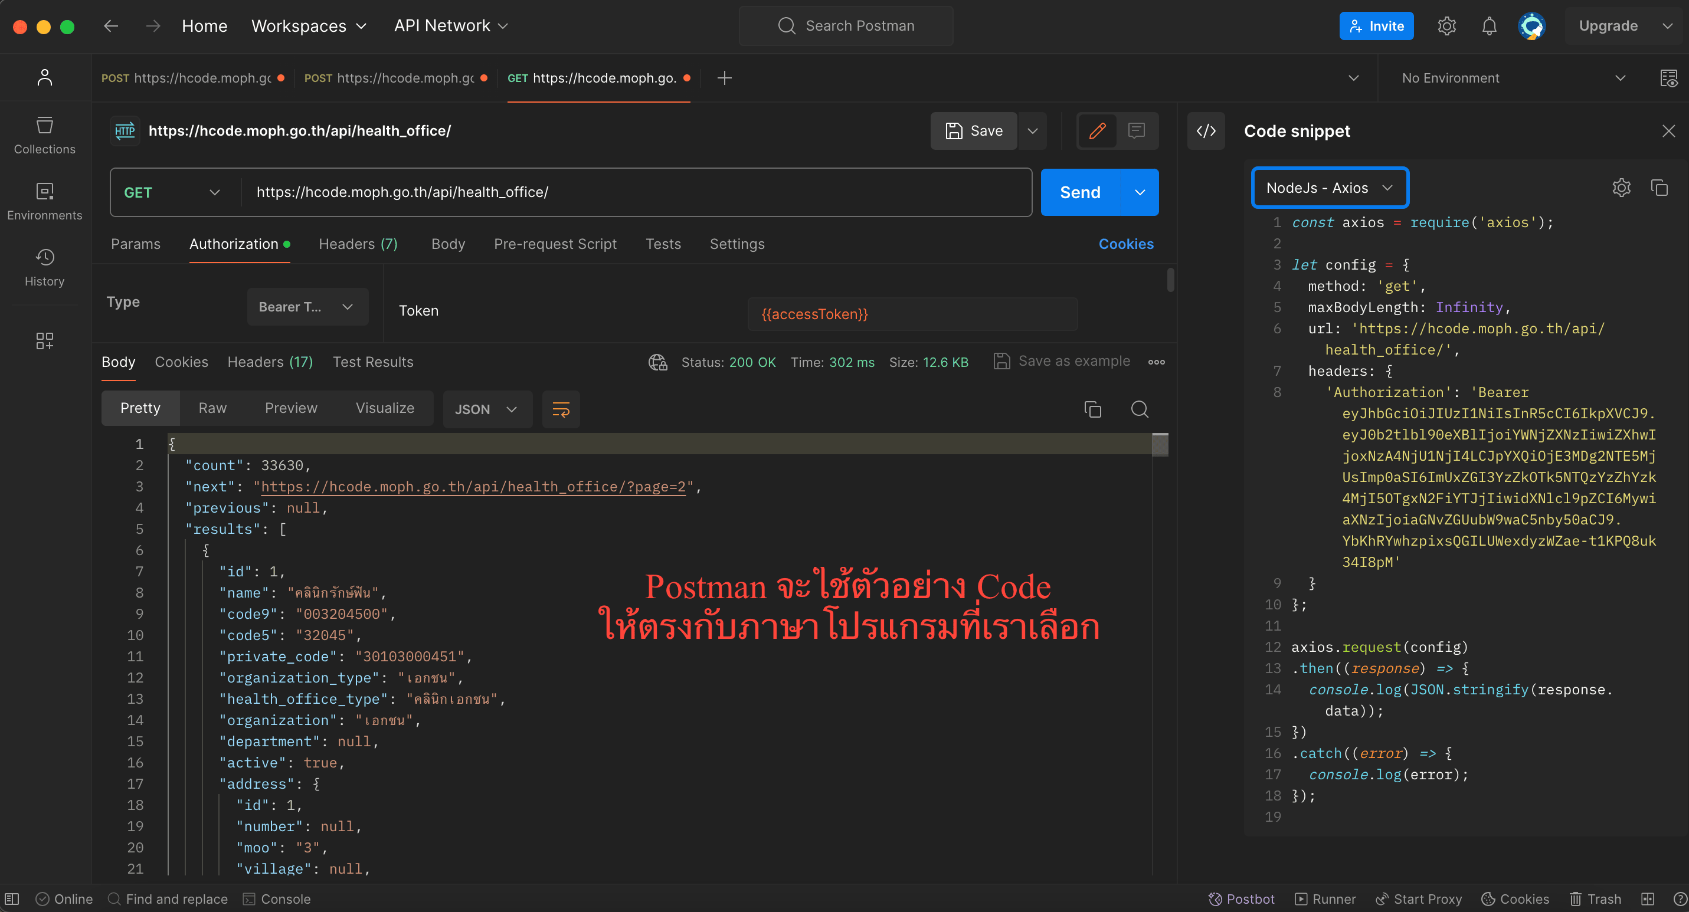This screenshot has width=1689, height=912.
Task: Toggle response line wrapping
Action: 561,409
